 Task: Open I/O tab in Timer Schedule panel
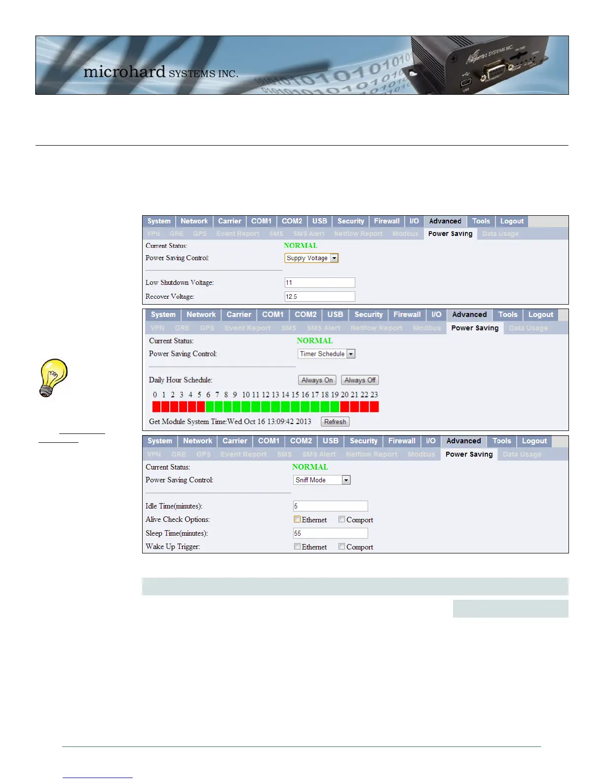click(436, 314)
